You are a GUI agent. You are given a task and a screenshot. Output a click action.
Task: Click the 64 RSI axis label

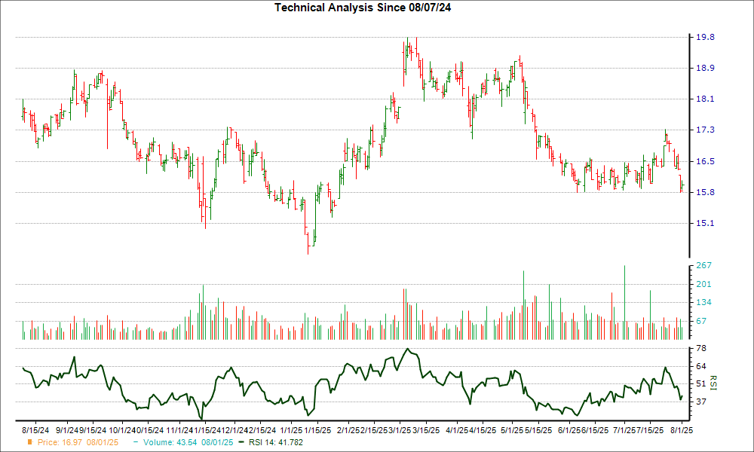701,367
